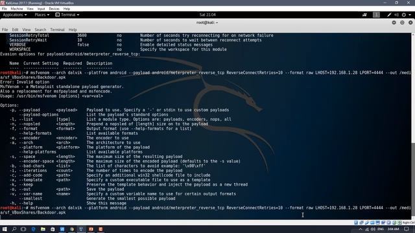Viewport: 415px width, 233px height.
Task: Click the screen recorder camera icon in top bar
Action: [x=364, y=15]
